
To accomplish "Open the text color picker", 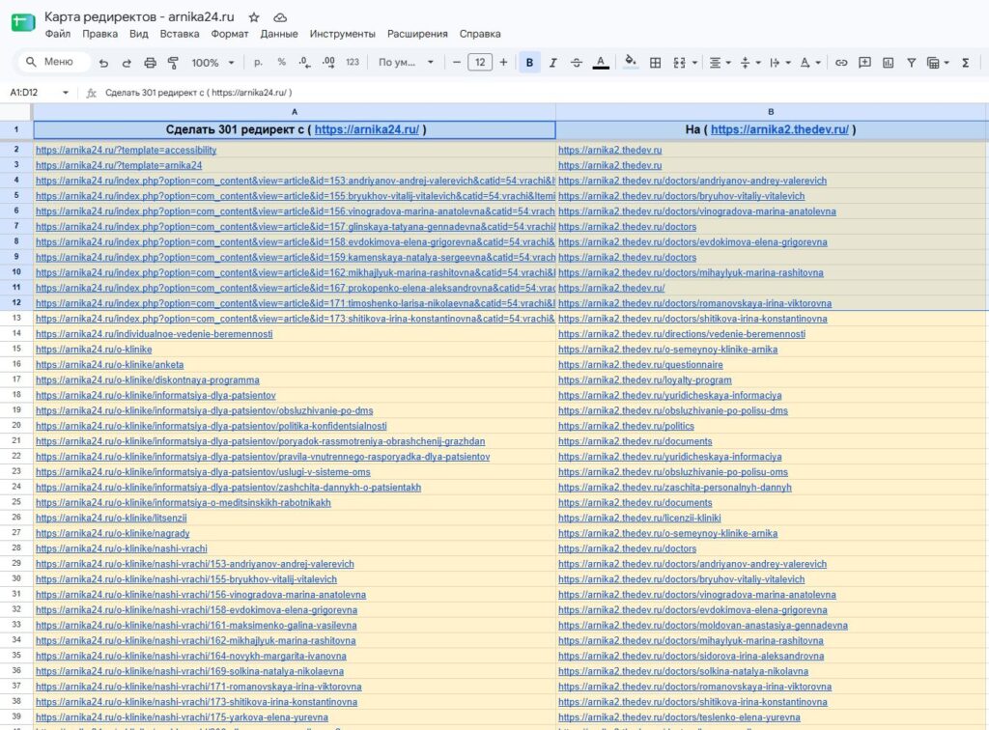I will point(601,63).
